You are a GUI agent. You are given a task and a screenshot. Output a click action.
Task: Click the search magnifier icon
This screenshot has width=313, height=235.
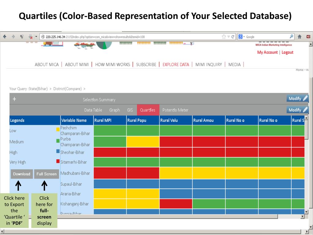(x=292, y=37)
